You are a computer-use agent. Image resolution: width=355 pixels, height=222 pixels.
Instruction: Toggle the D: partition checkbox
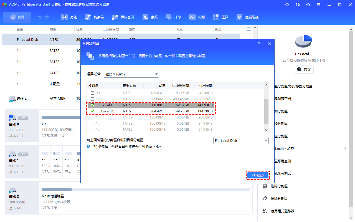(93, 93)
